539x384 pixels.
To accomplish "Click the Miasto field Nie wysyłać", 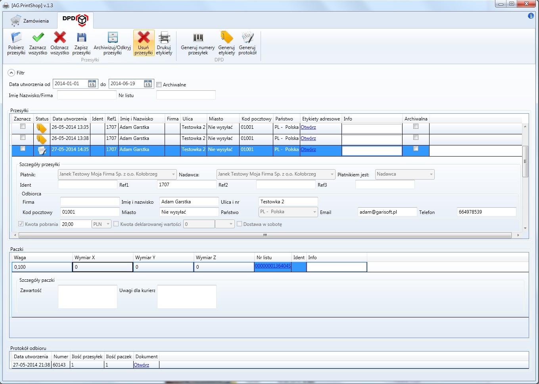I will coord(189,212).
